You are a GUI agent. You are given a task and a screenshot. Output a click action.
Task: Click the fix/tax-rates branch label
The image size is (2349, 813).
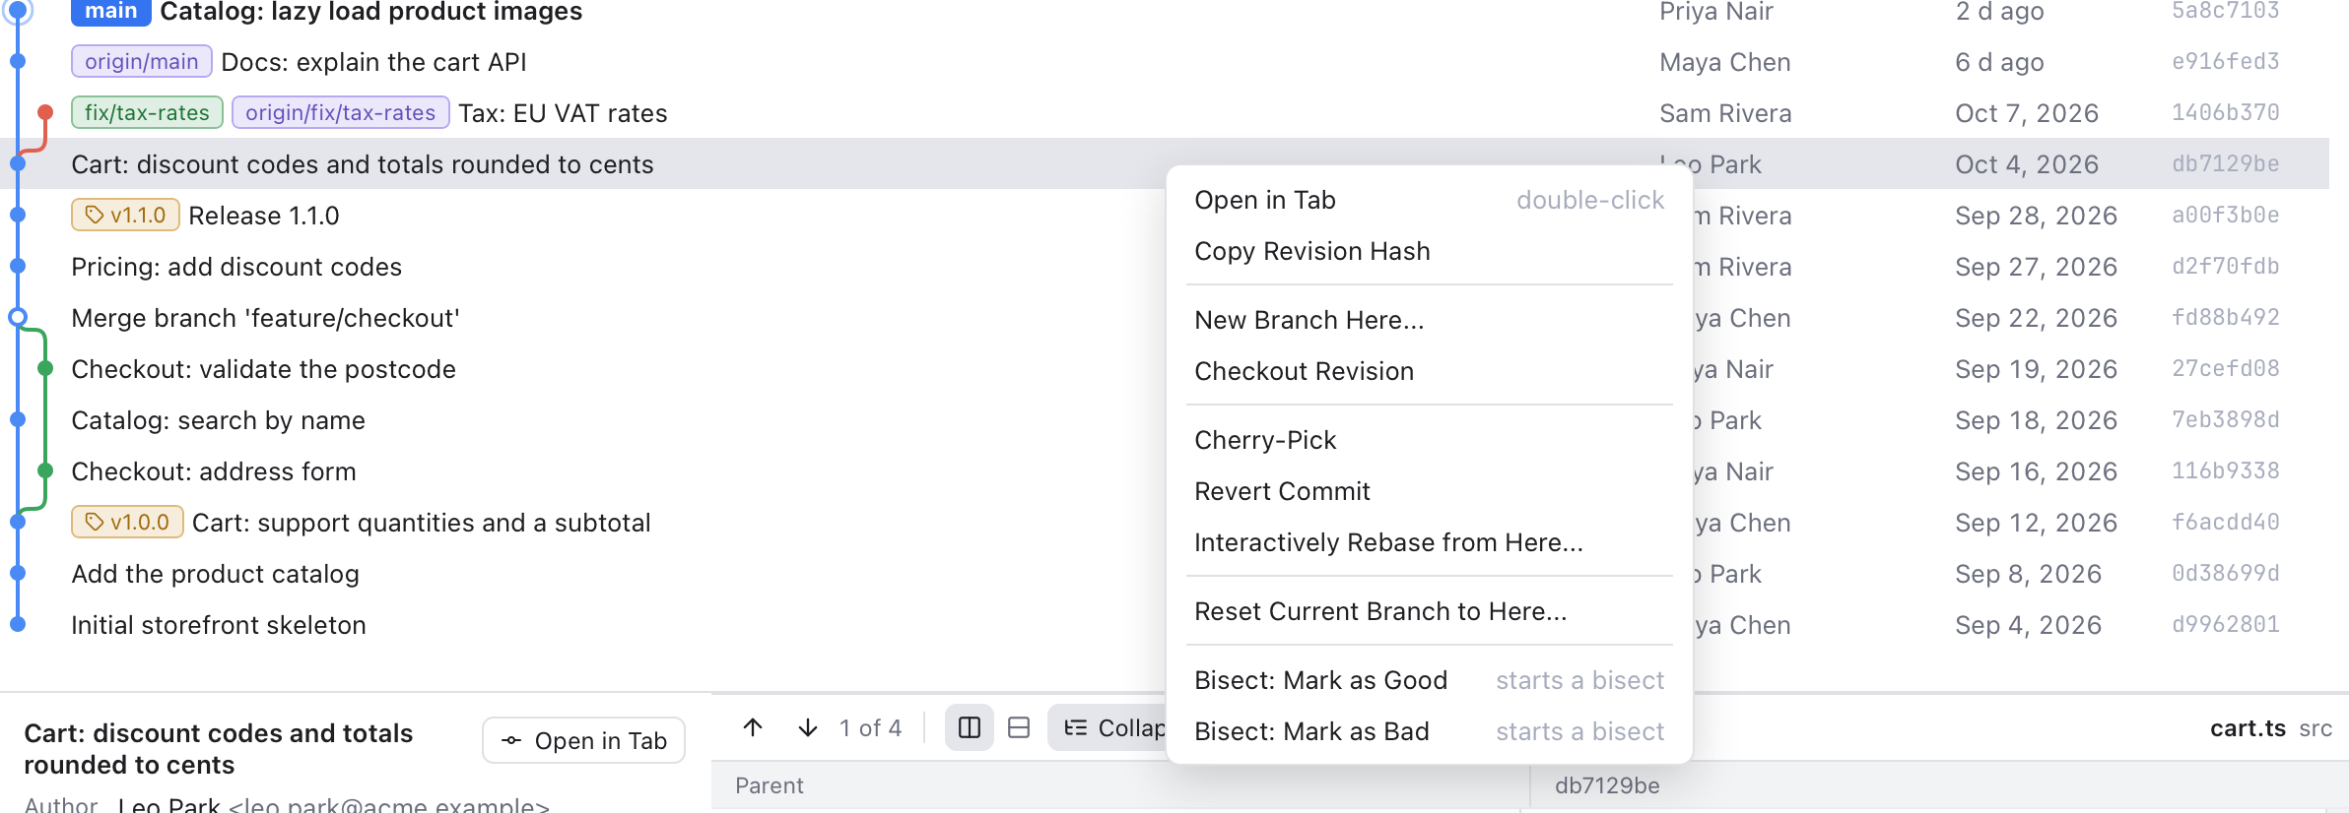pyautogui.click(x=147, y=112)
